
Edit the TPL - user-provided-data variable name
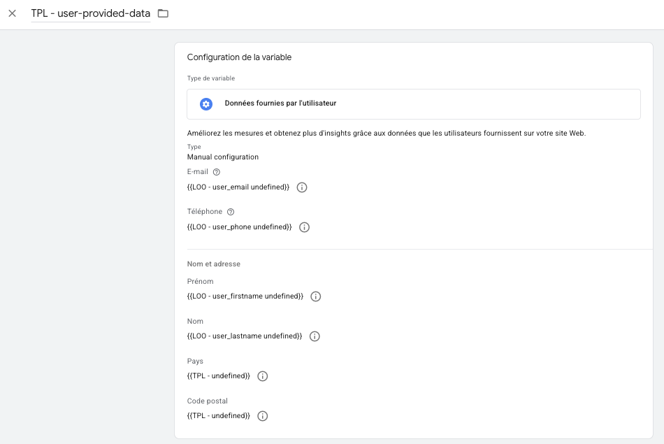[x=90, y=13]
